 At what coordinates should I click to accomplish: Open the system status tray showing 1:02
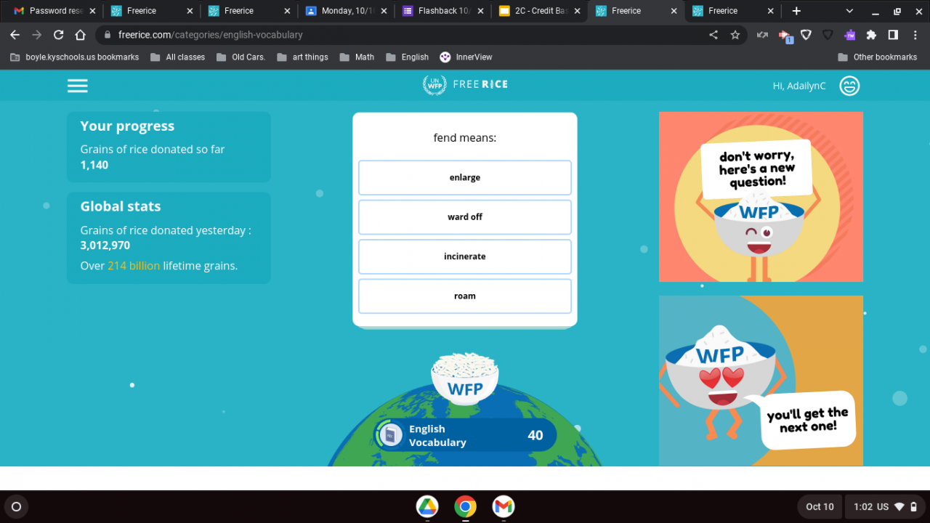point(886,506)
